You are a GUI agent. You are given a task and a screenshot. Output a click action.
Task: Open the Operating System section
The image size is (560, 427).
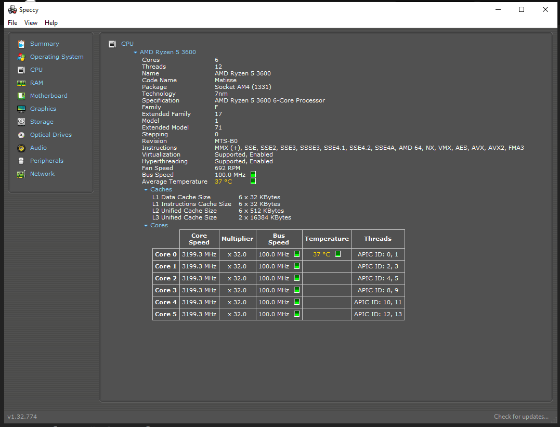point(57,57)
